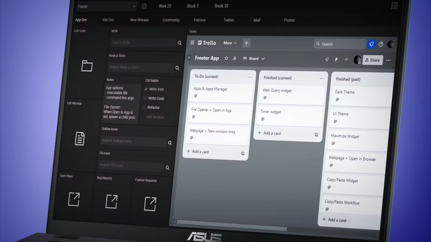
Task: Switch to the App Dev tab
Action: coord(81,20)
